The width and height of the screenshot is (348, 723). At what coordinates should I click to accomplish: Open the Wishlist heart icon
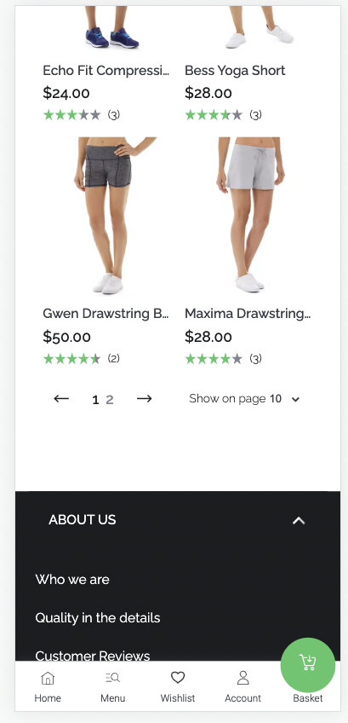pos(178,677)
